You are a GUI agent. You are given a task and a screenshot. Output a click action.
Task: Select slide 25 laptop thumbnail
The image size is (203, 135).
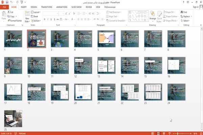pyautogui.click(x=13, y=118)
